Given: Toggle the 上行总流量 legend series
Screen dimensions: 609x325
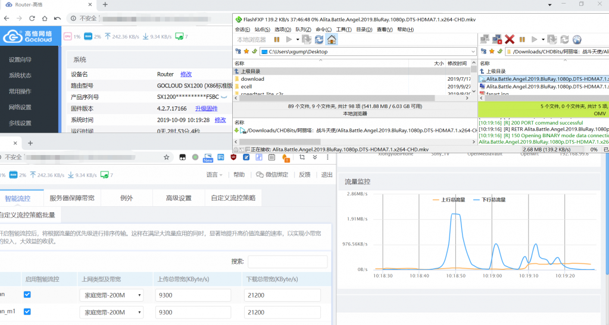Looking at the screenshot, I should click(449, 200).
